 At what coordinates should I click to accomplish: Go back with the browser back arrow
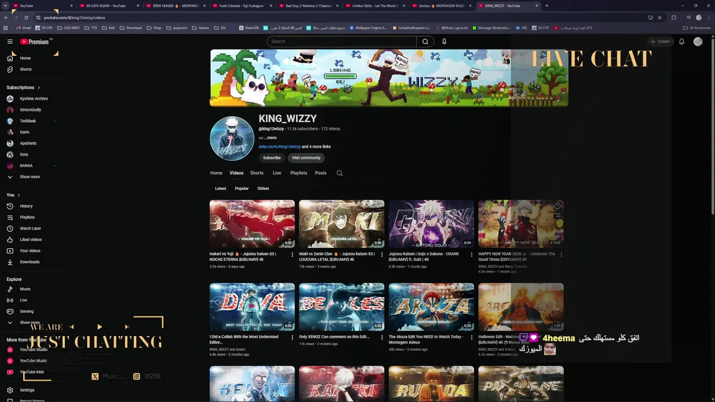tap(7, 17)
